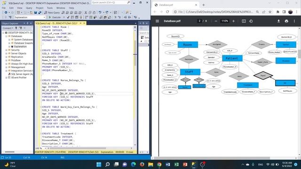Click the Fit to page icon in PDF viewer
The height and width of the screenshot is (169, 301).
pyautogui.click(x=244, y=21)
